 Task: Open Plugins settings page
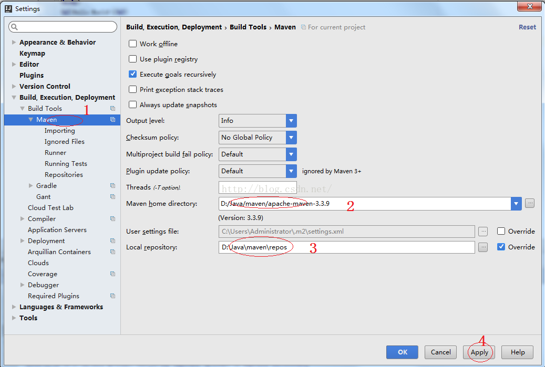(32, 76)
